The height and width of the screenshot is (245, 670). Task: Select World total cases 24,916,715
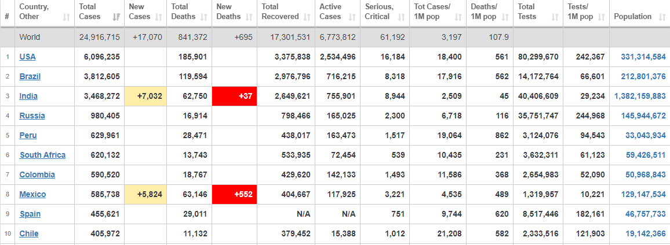tap(100, 37)
